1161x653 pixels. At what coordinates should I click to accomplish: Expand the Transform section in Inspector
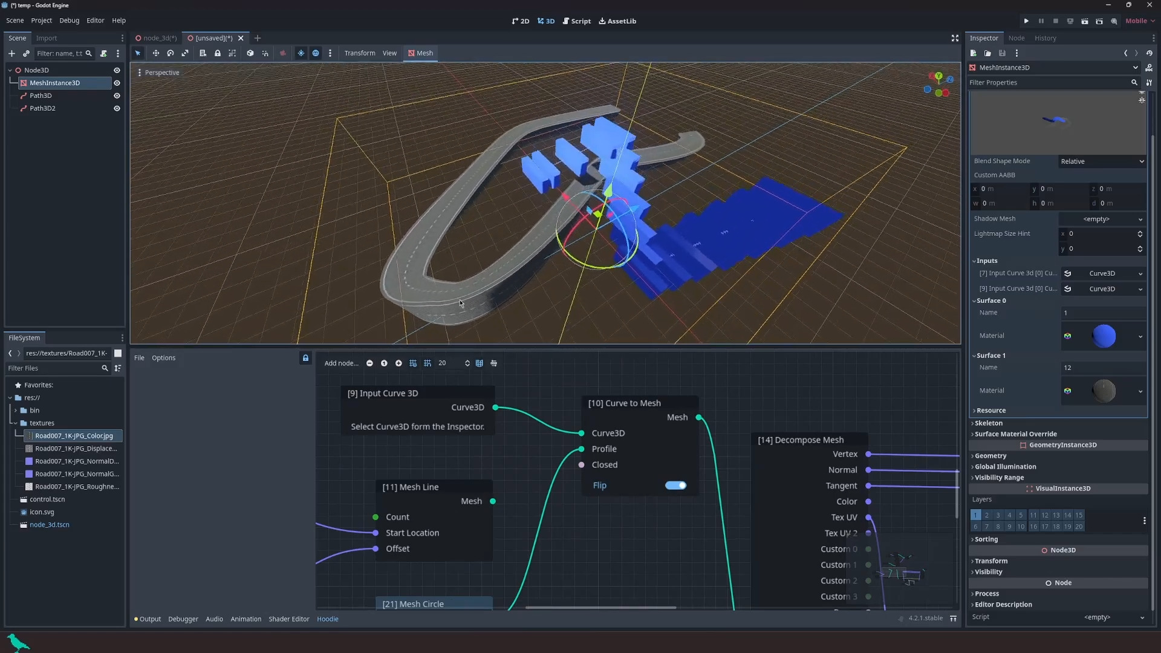tap(990, 561)
